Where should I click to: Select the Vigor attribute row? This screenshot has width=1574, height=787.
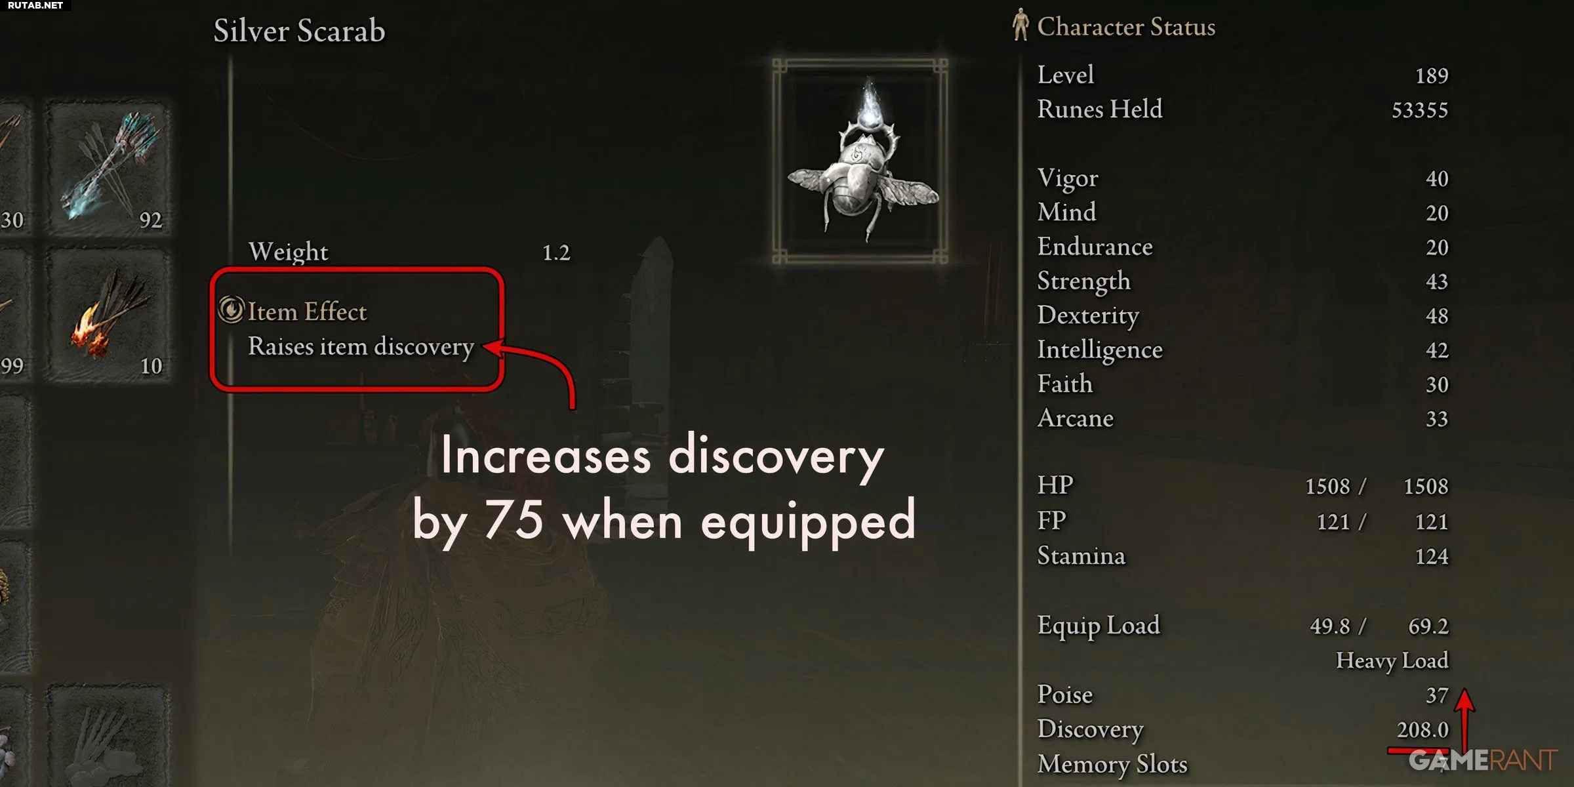click(x=1243, y=178)
